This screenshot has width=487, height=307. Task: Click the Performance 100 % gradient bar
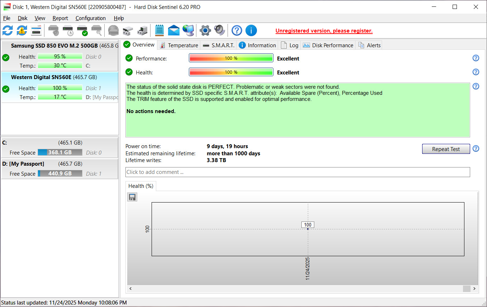(x=231, y=58)
